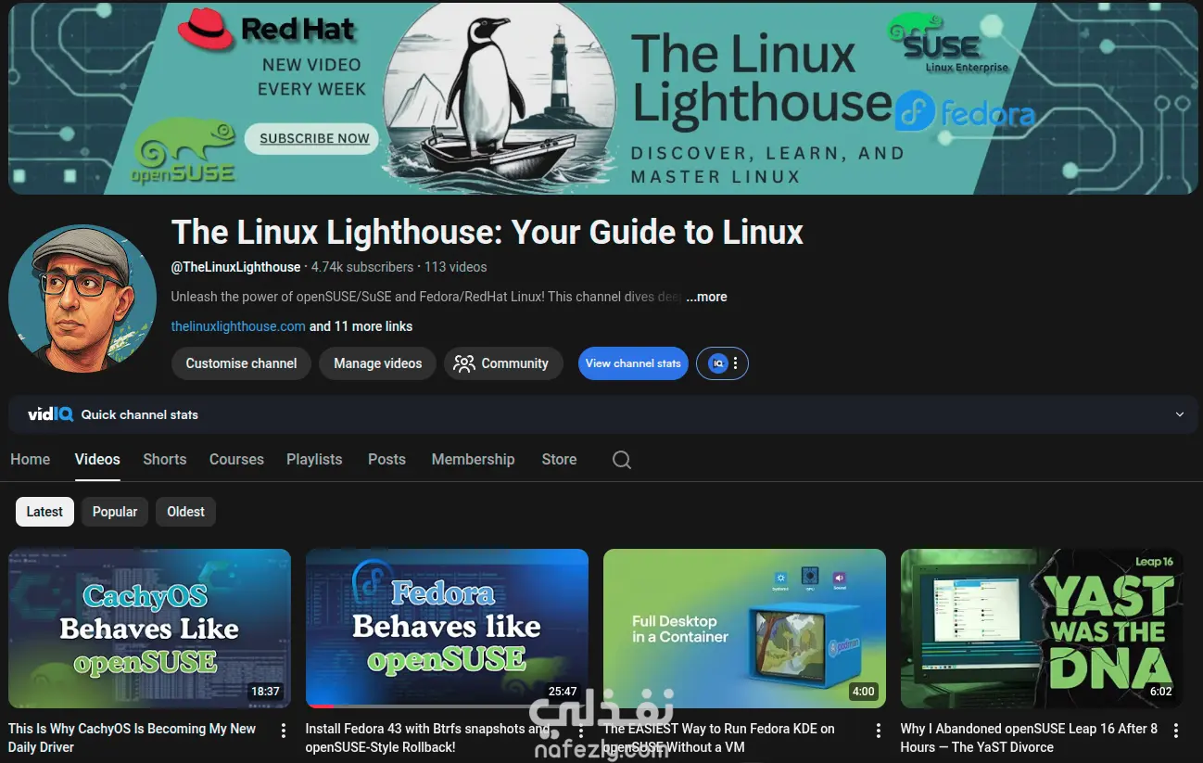Switch to the Videos tab
The image size is (1203, 763).
[97, 459]
